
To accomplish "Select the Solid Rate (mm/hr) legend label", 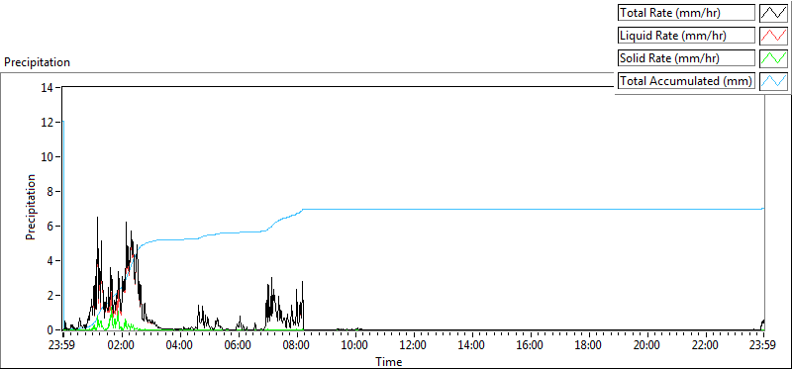I will 686,58.
